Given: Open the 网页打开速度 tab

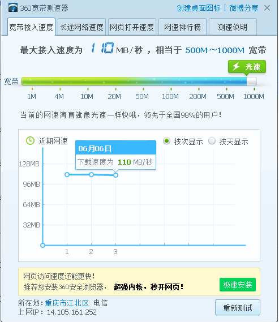Looking at the screenshot, I should point(132,27).
